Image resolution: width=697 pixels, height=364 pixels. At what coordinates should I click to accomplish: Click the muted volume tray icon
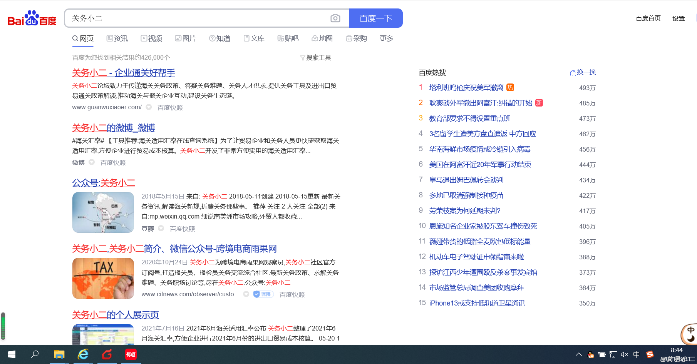click(x=625, y=355)
